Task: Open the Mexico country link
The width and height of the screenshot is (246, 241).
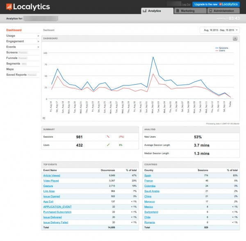Action: (x=148, y=207)
